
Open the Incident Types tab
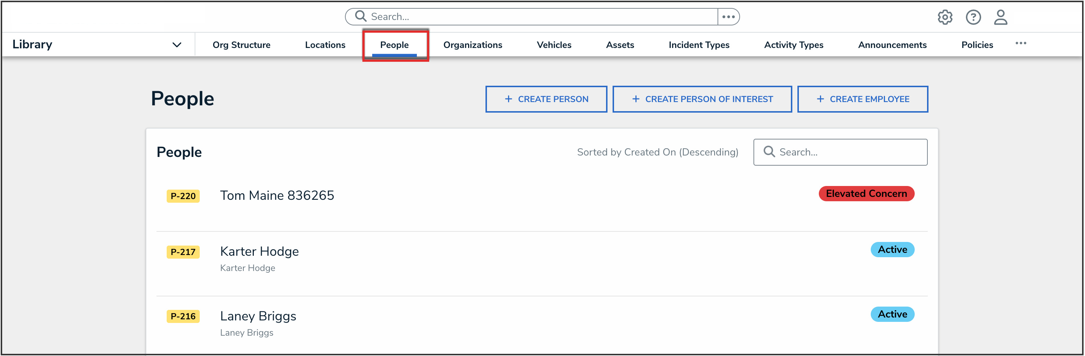(x=699, y=45)
